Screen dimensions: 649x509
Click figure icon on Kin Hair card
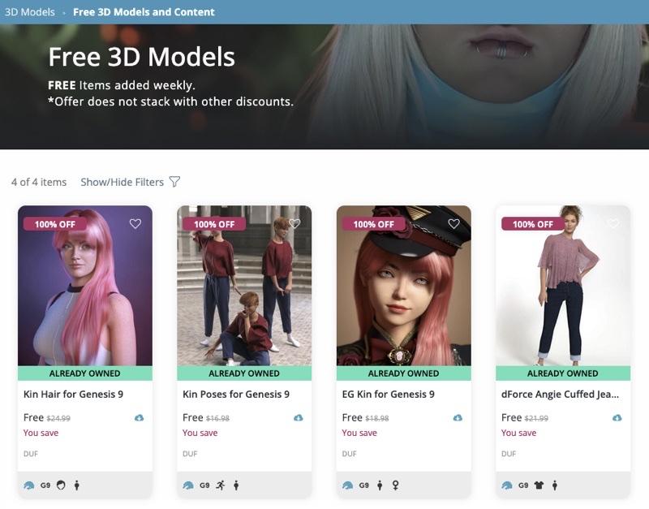tap(76, 485)
